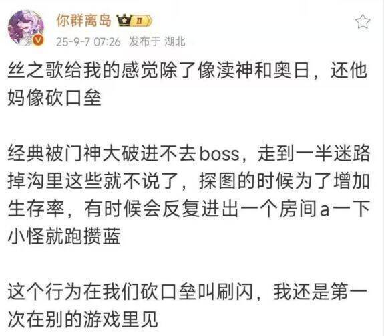This screenshot has height=336, width=384.
Task: Click the level II member badge
Action: [142, 21]
